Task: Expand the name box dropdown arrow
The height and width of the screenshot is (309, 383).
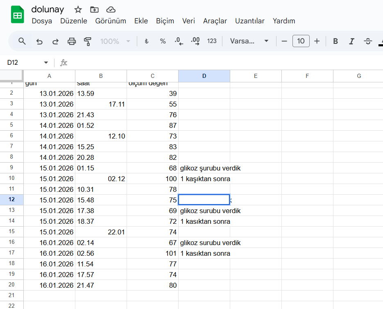Action: [x=46, y=63]
